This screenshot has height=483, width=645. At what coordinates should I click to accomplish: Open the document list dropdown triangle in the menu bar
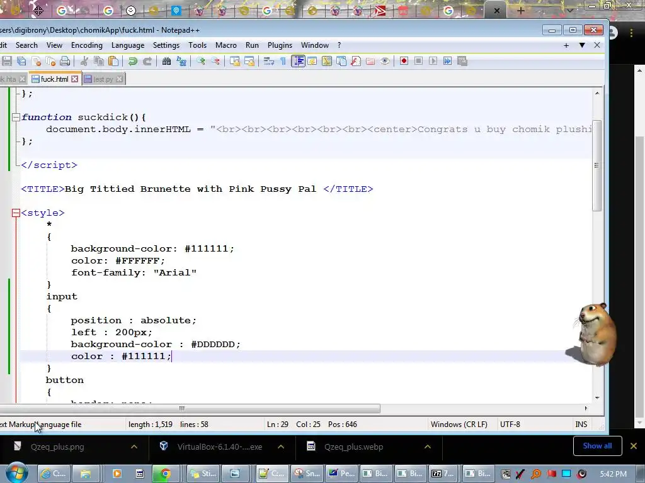click(x=582, y=45)
